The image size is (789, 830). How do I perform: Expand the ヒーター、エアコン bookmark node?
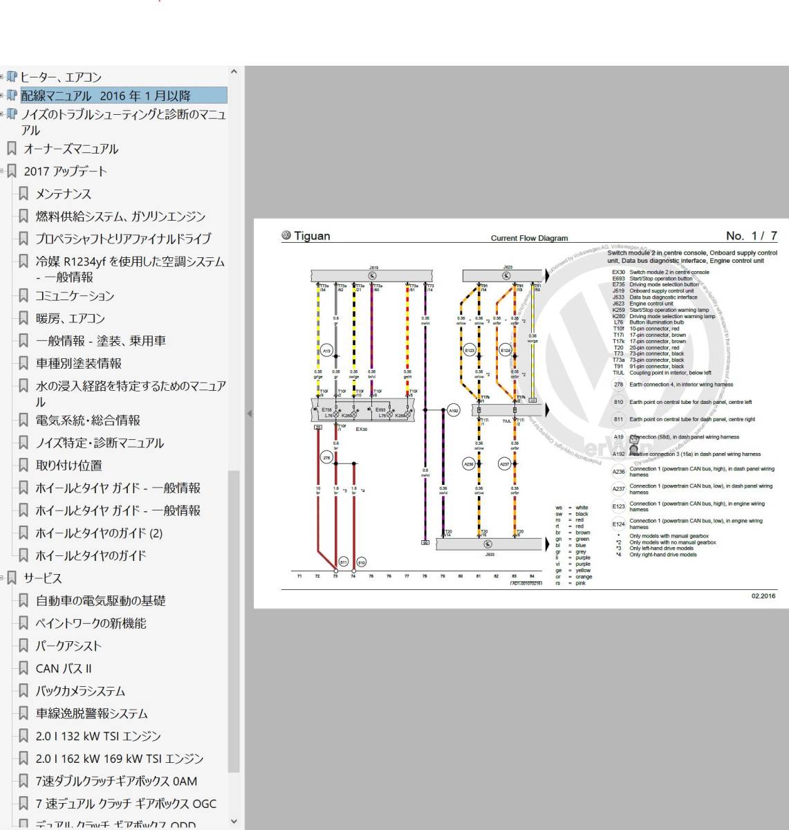pyautogui.click(x=2, y=77)
